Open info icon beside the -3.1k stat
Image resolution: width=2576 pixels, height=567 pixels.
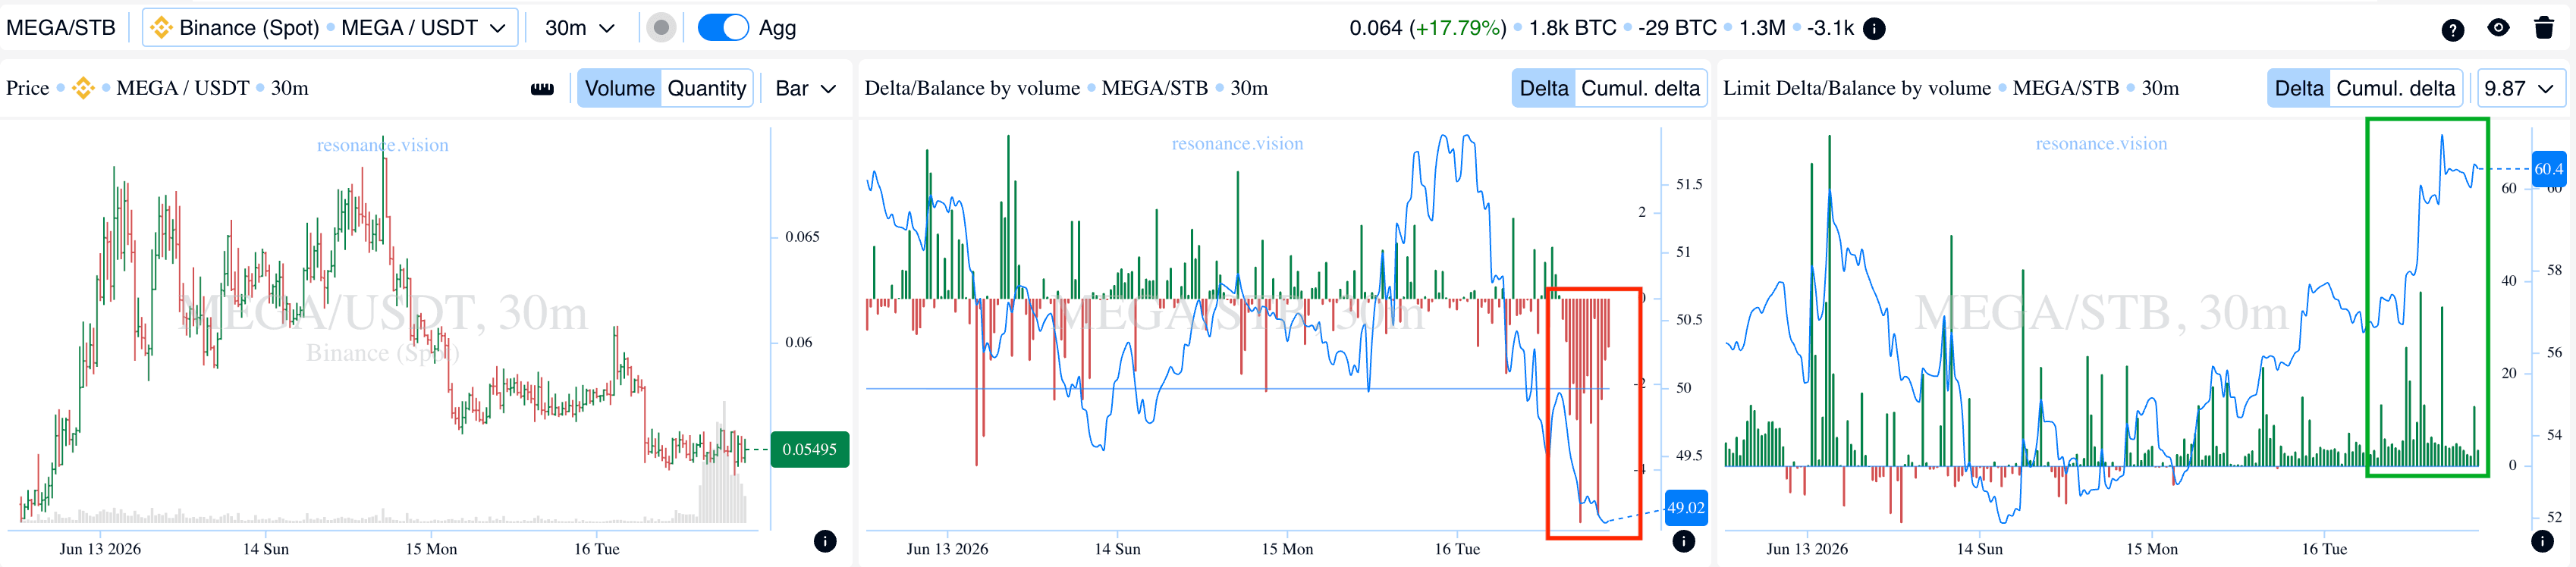click(1875, 28)
